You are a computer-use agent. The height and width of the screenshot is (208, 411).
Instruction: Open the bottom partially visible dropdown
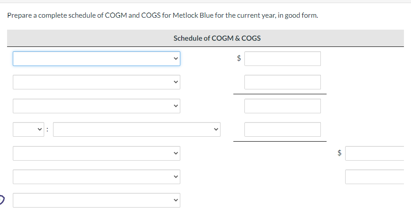[x=96, y=200]
